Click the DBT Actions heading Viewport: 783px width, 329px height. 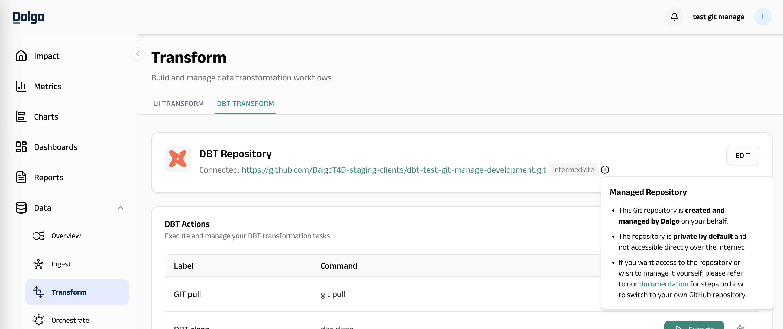(x=187, y=224)
